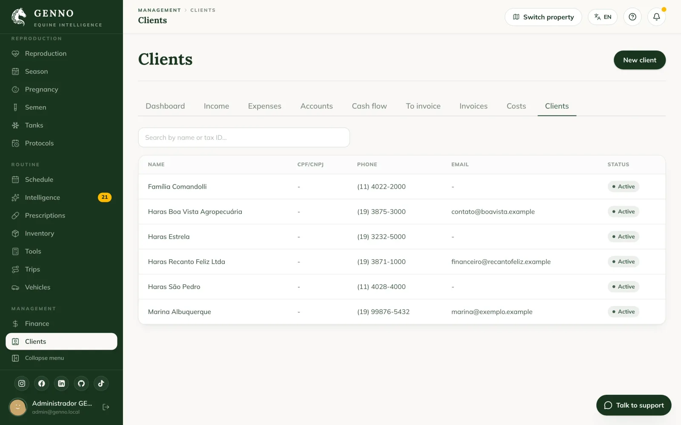The height and width of the screenshot is (425, 681).
Task: Open the LinkedIn link icon
Action: click(61, 383)
